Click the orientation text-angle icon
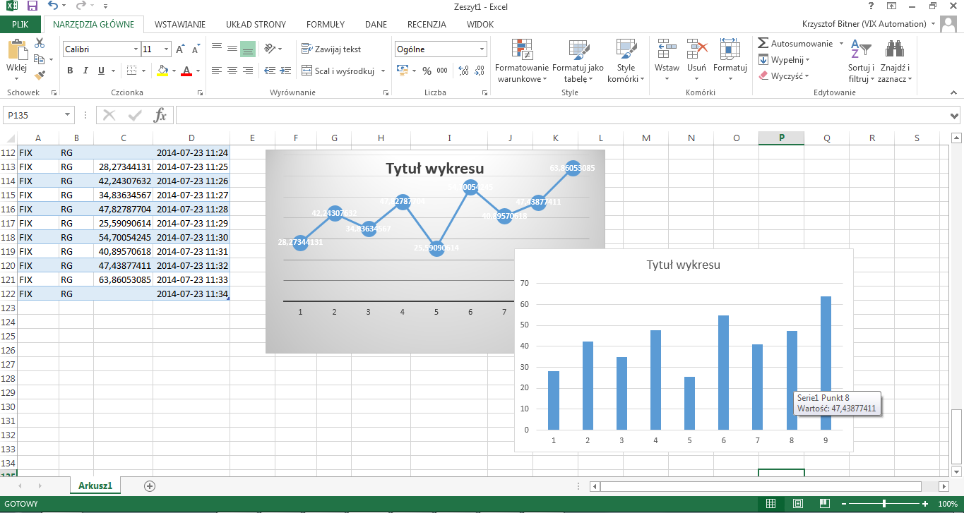The height and width of the screenshot is (513, 964). pos(269,49)
